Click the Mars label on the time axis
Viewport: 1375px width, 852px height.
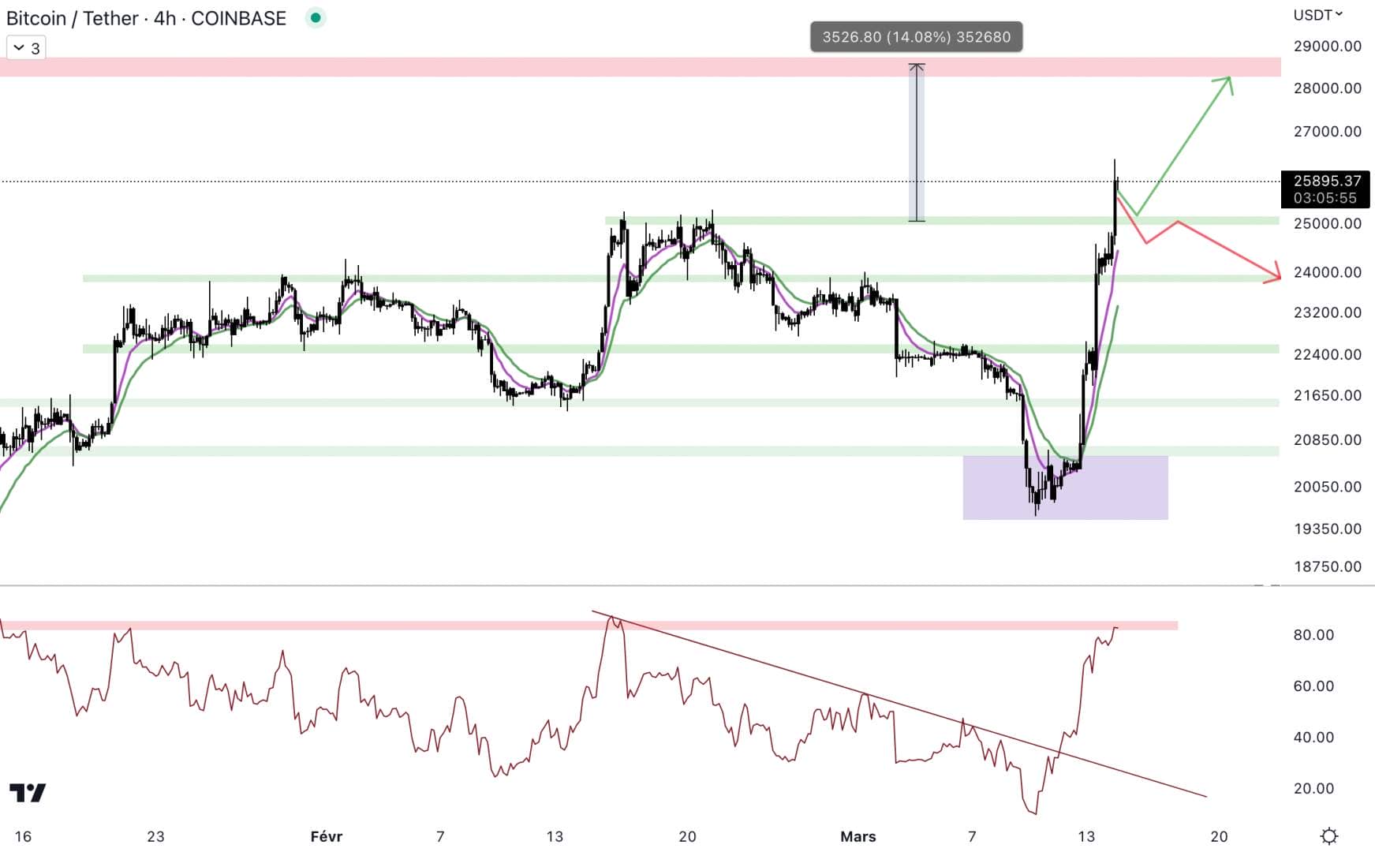tap(858, 836)
